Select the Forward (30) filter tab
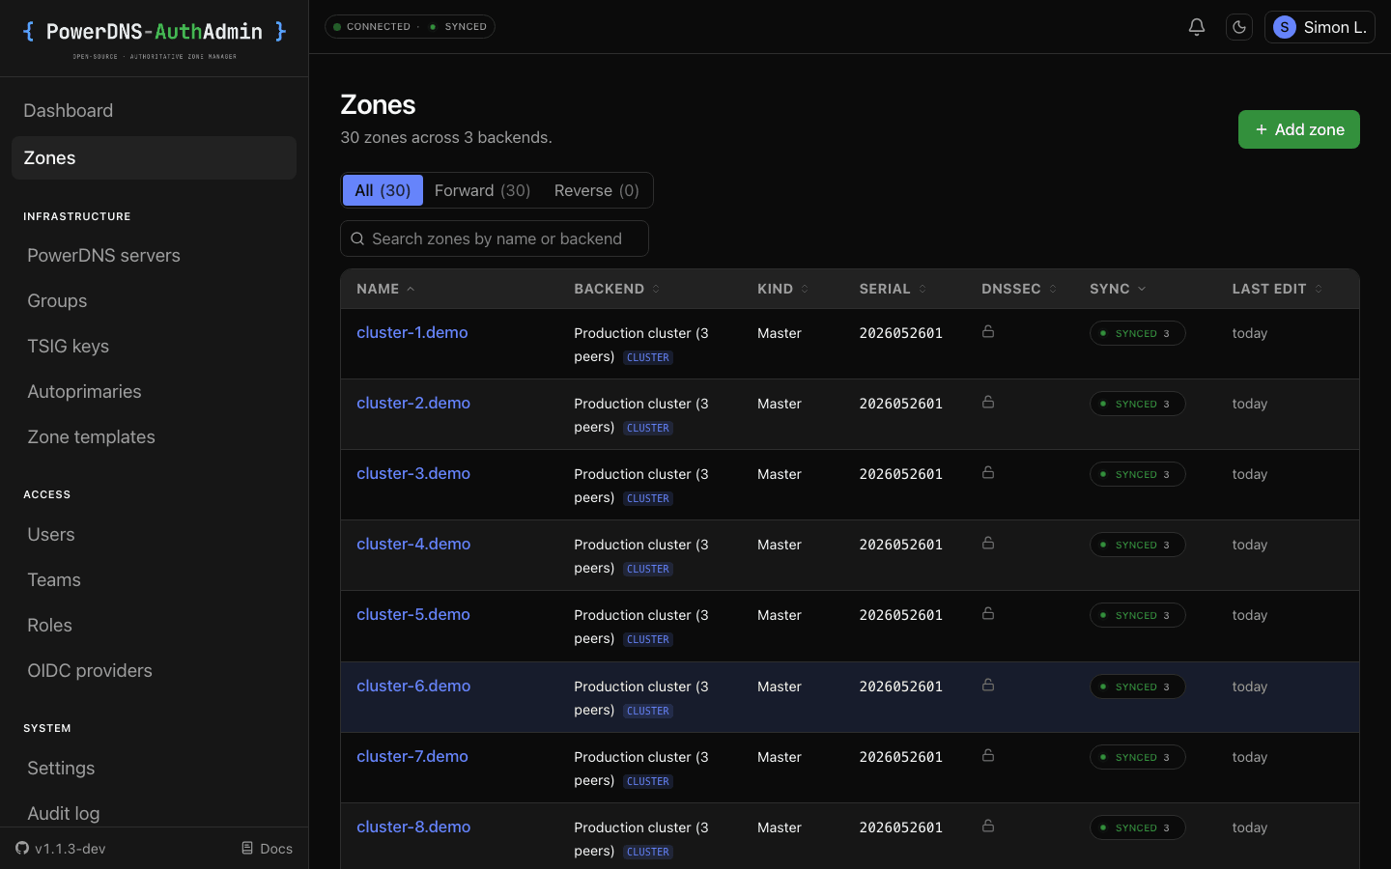This screenshot has width=1391, height=869. pyautogui.click(x=482, y=190)
